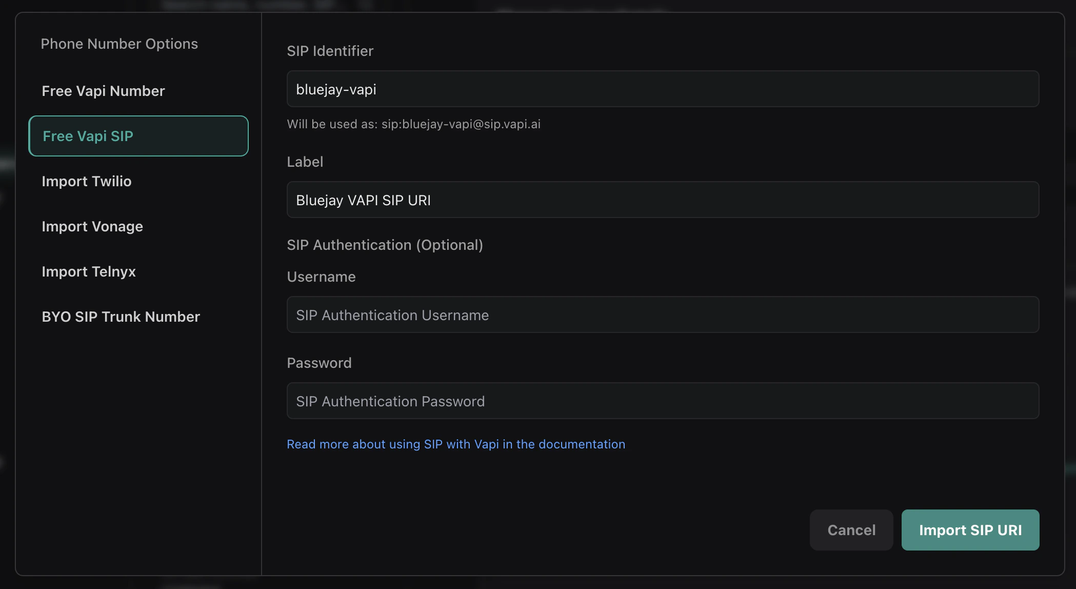Click the Phone Number Options heading
Image resolution: width=1076 pixels, height=589 pixels.
click(x=119, y=44)
